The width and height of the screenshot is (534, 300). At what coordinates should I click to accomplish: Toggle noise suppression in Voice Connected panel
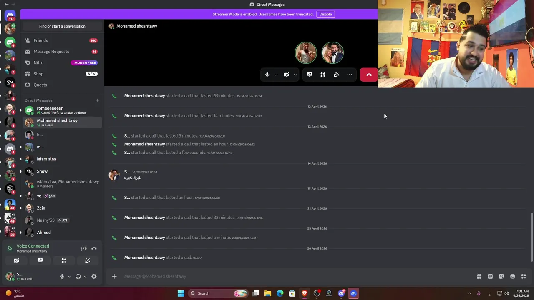tap(84, 248)
